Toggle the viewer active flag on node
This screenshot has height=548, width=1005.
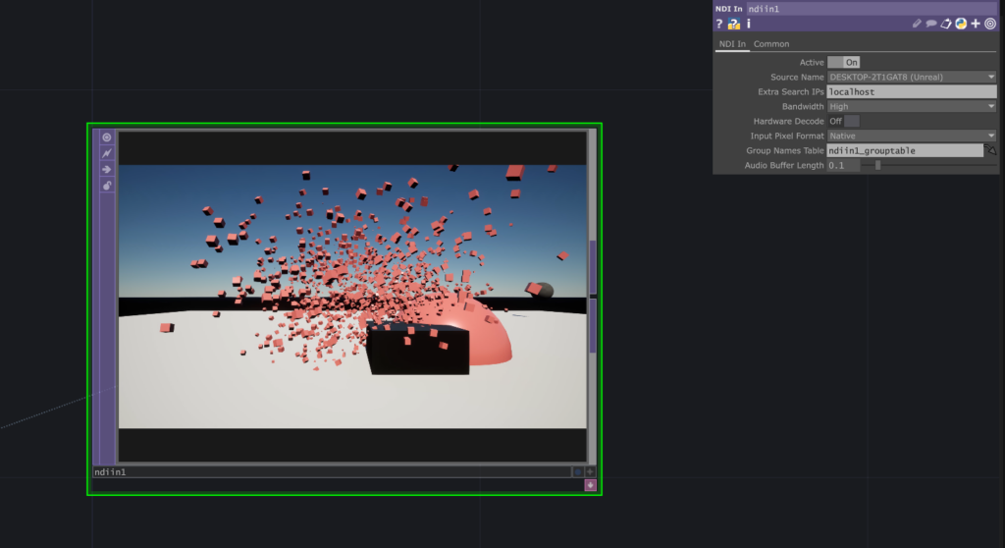[107, 137]
